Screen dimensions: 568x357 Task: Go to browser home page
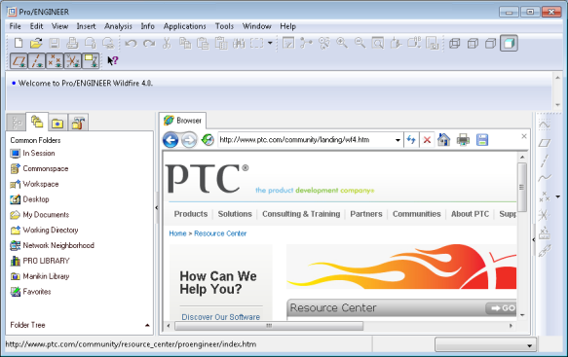click(x=443, y=140)
